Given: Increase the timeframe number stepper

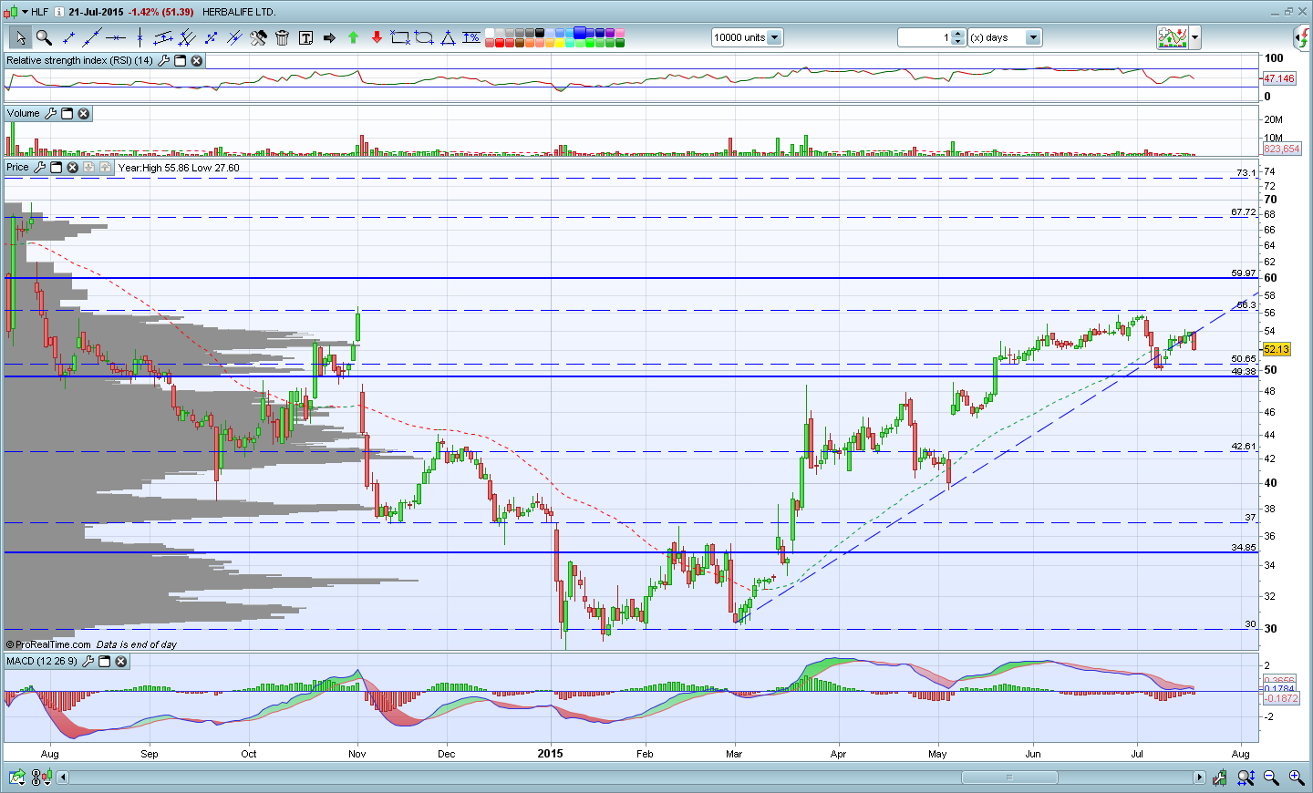Looking at the screenshot, I should (957, 34).
